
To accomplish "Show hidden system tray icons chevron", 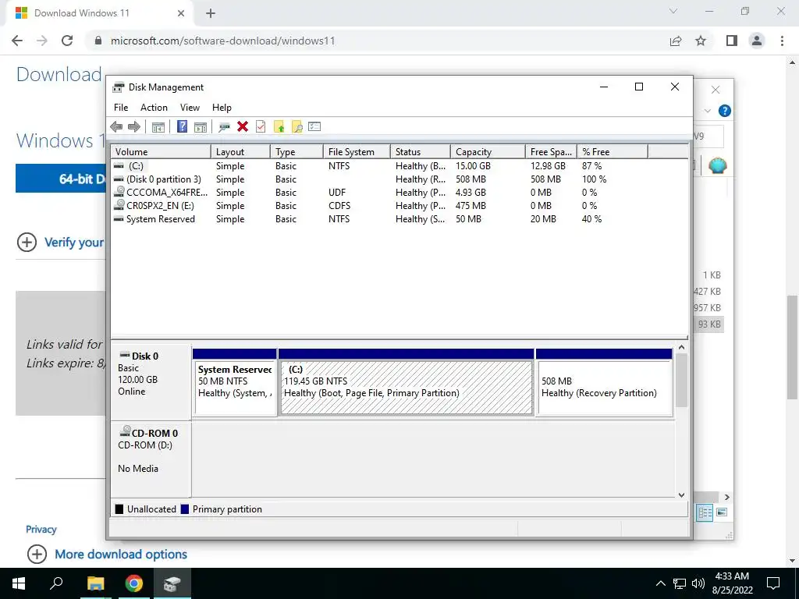I will click(x=660, y=583).
